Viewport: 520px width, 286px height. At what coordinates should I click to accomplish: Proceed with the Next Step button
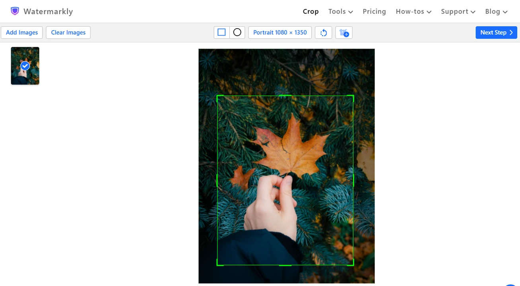click(496, 33)
